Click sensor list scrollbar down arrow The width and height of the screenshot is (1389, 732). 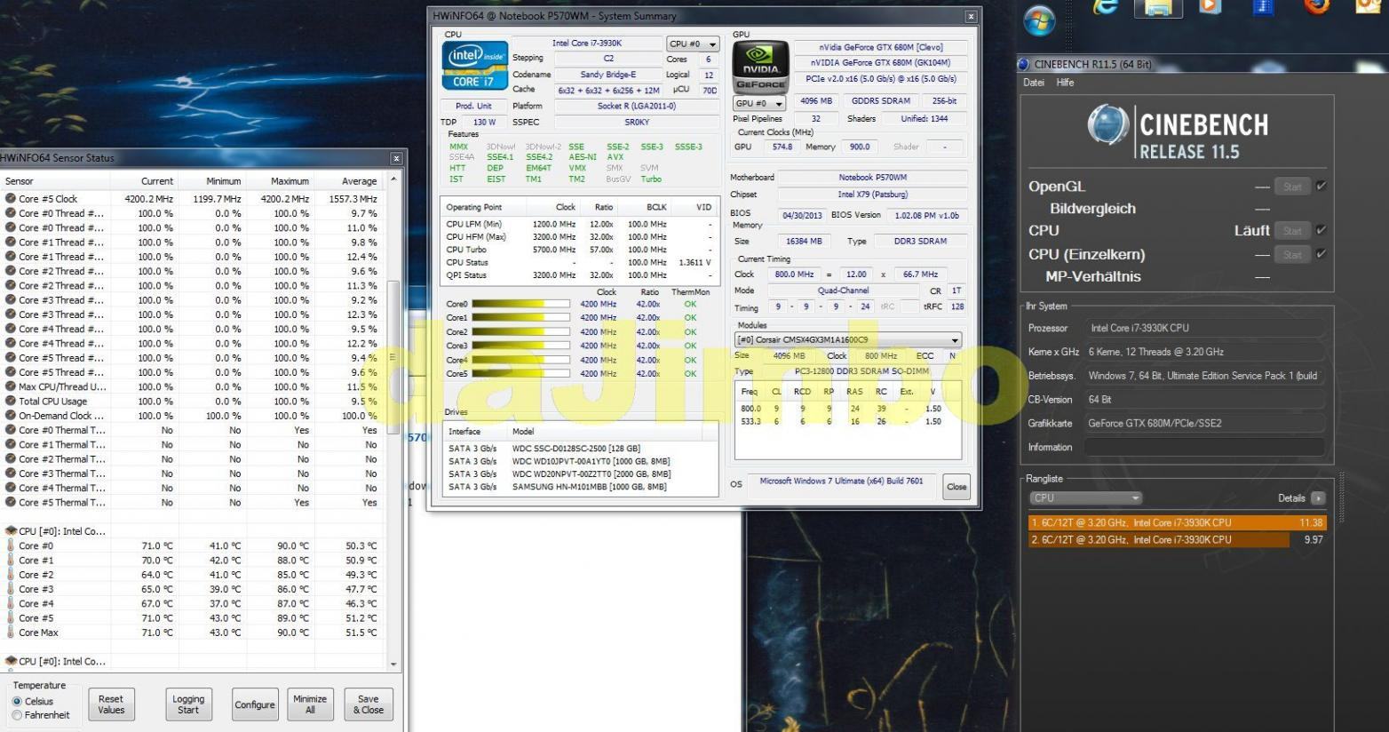point(394,664)
